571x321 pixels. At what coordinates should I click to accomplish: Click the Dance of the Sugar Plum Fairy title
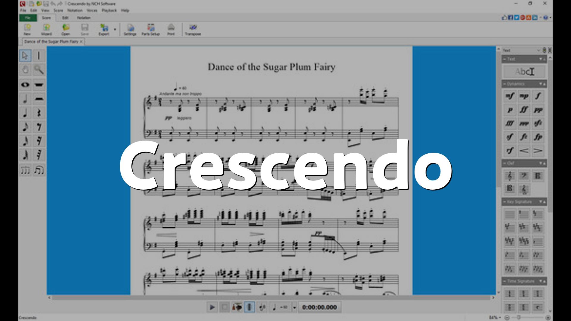[271, 67]
